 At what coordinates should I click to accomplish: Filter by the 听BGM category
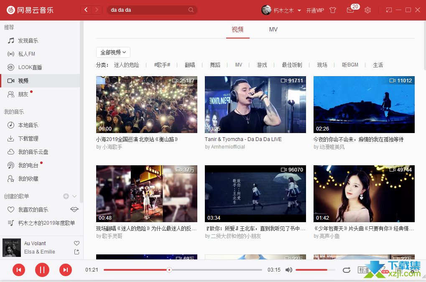point(350,65)
